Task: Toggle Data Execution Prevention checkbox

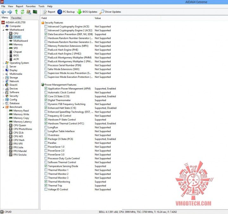Action: point(46,34)
